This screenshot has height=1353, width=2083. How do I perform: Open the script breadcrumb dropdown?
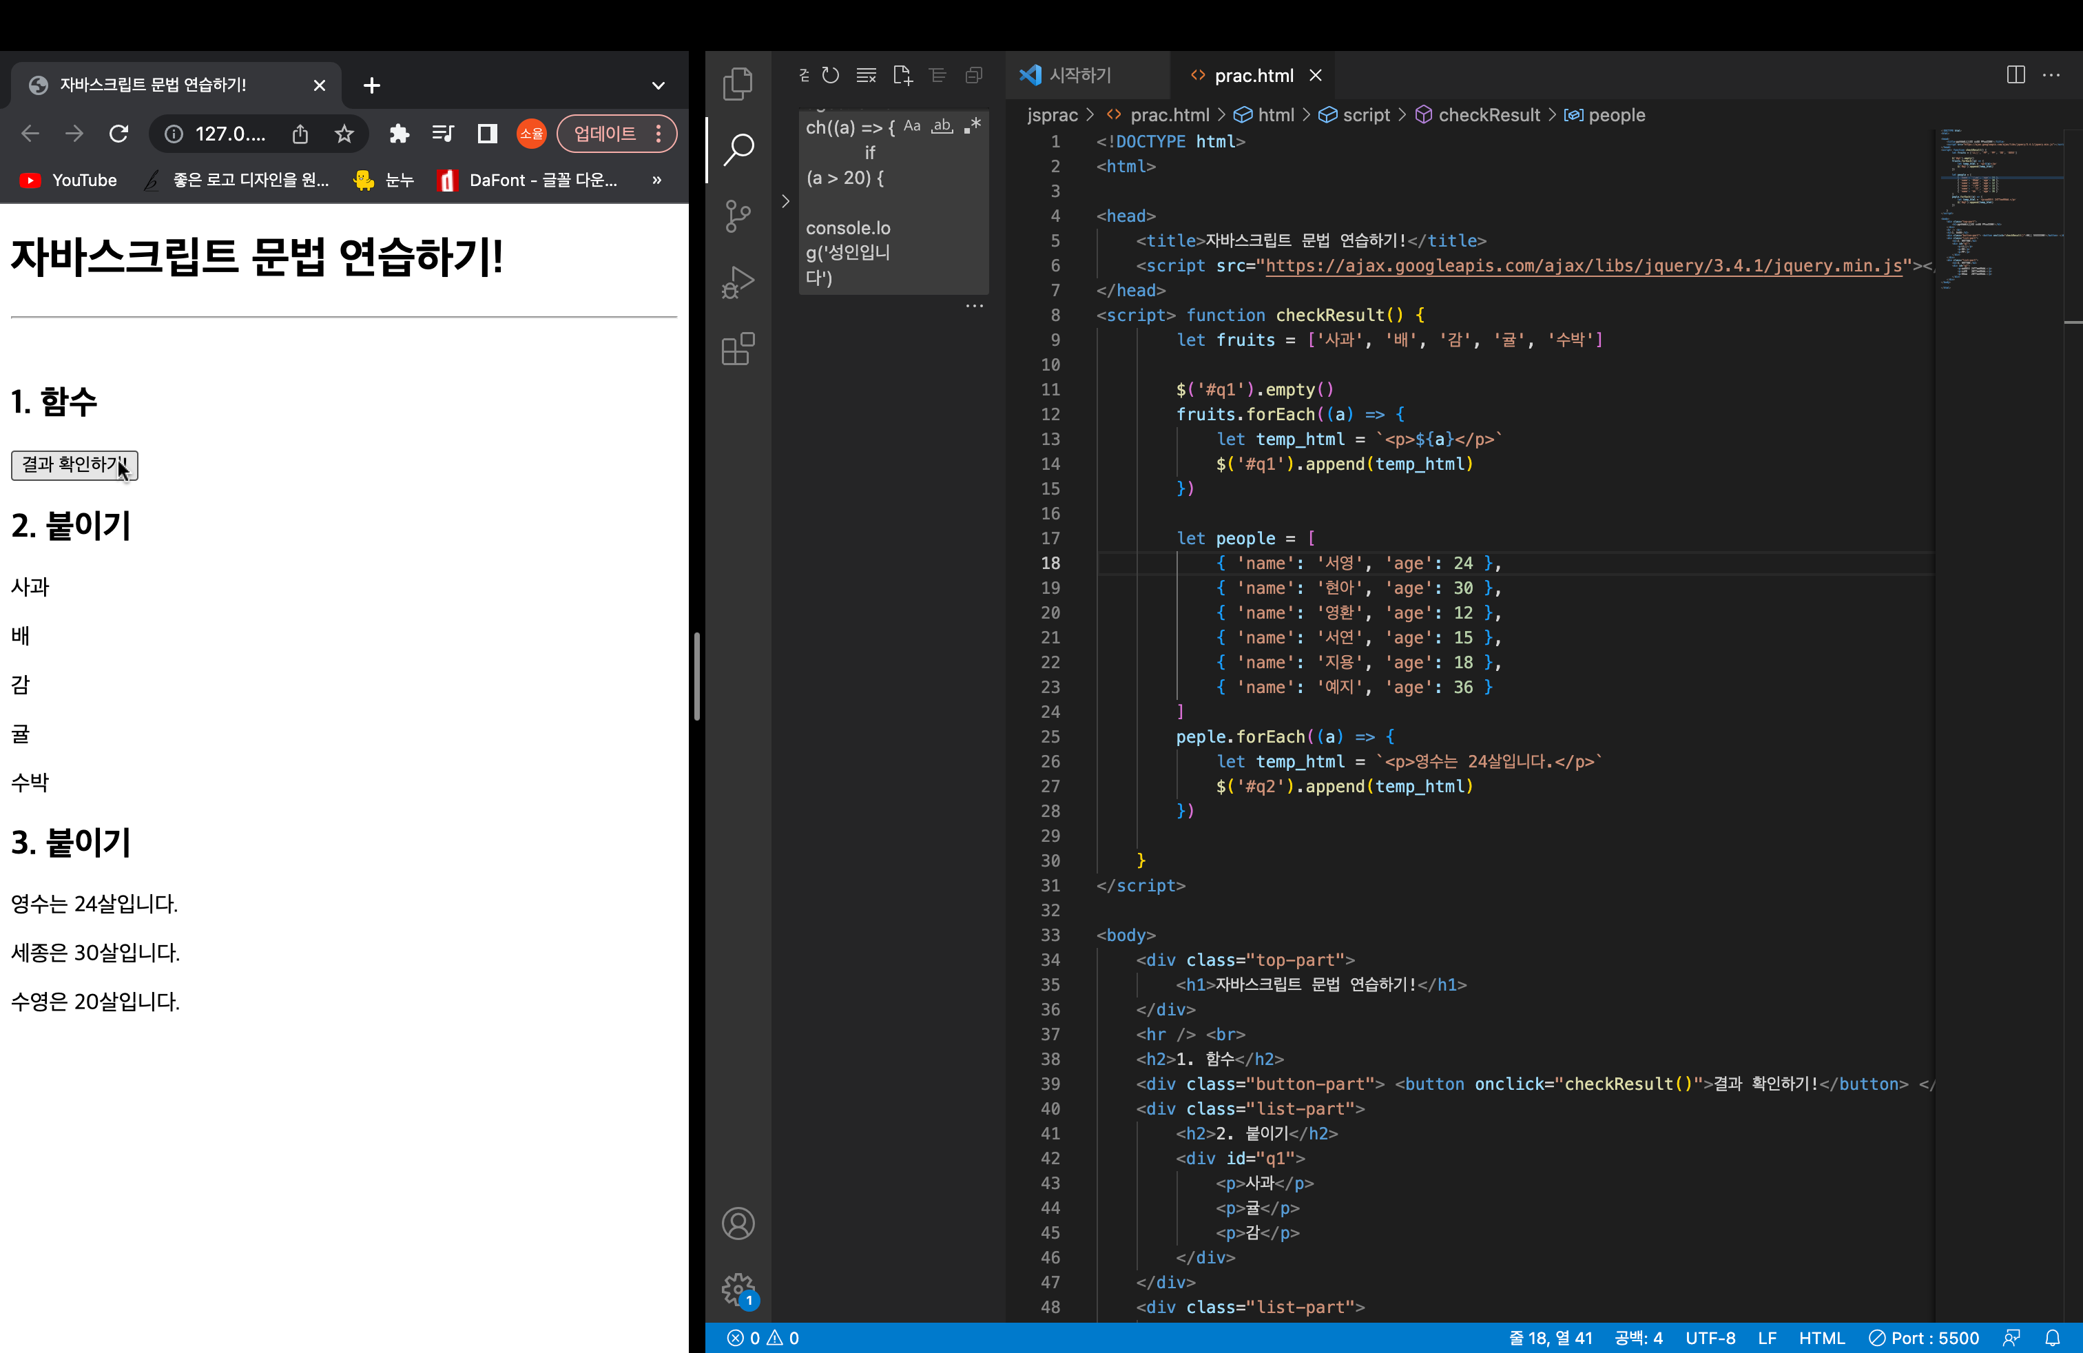point(1354,114)
